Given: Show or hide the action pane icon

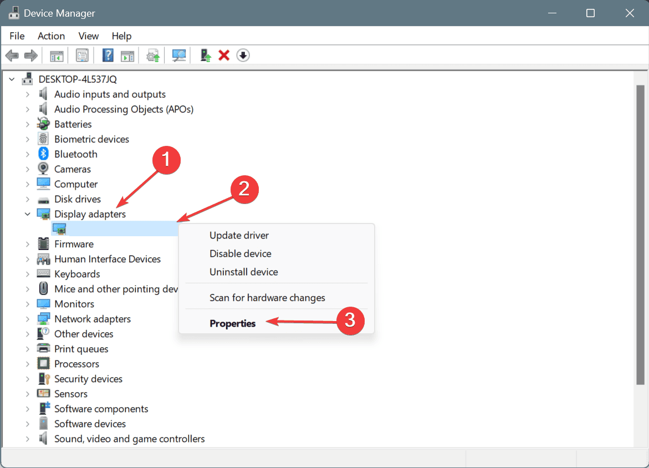Looking at the screenshot, I should pyautogui.click(x=127, y=55).
